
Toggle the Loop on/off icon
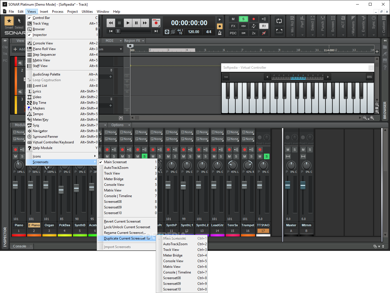[x=279, y=21]
